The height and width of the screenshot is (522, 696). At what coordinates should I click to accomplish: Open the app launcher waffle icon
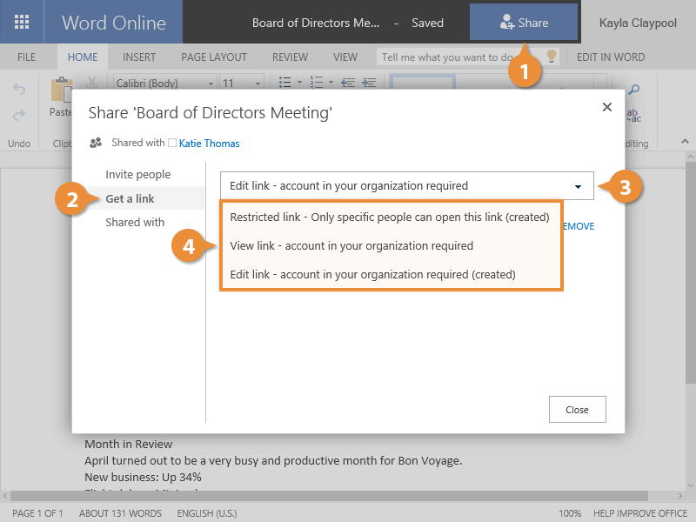click(x=22, y=22)
